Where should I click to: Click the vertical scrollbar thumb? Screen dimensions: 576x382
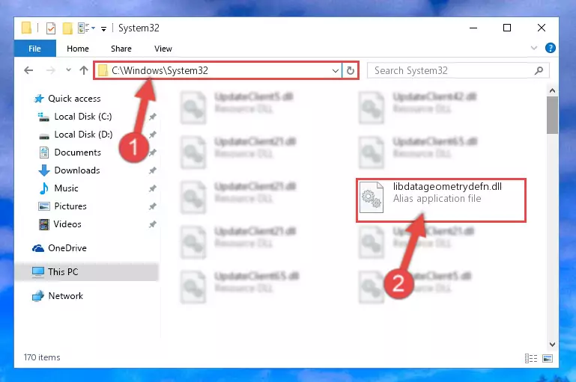(x=552, y=115)
